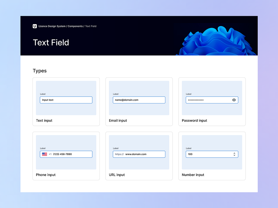Select the Label above the email input
278x208 pixels.
coord(115,94)
